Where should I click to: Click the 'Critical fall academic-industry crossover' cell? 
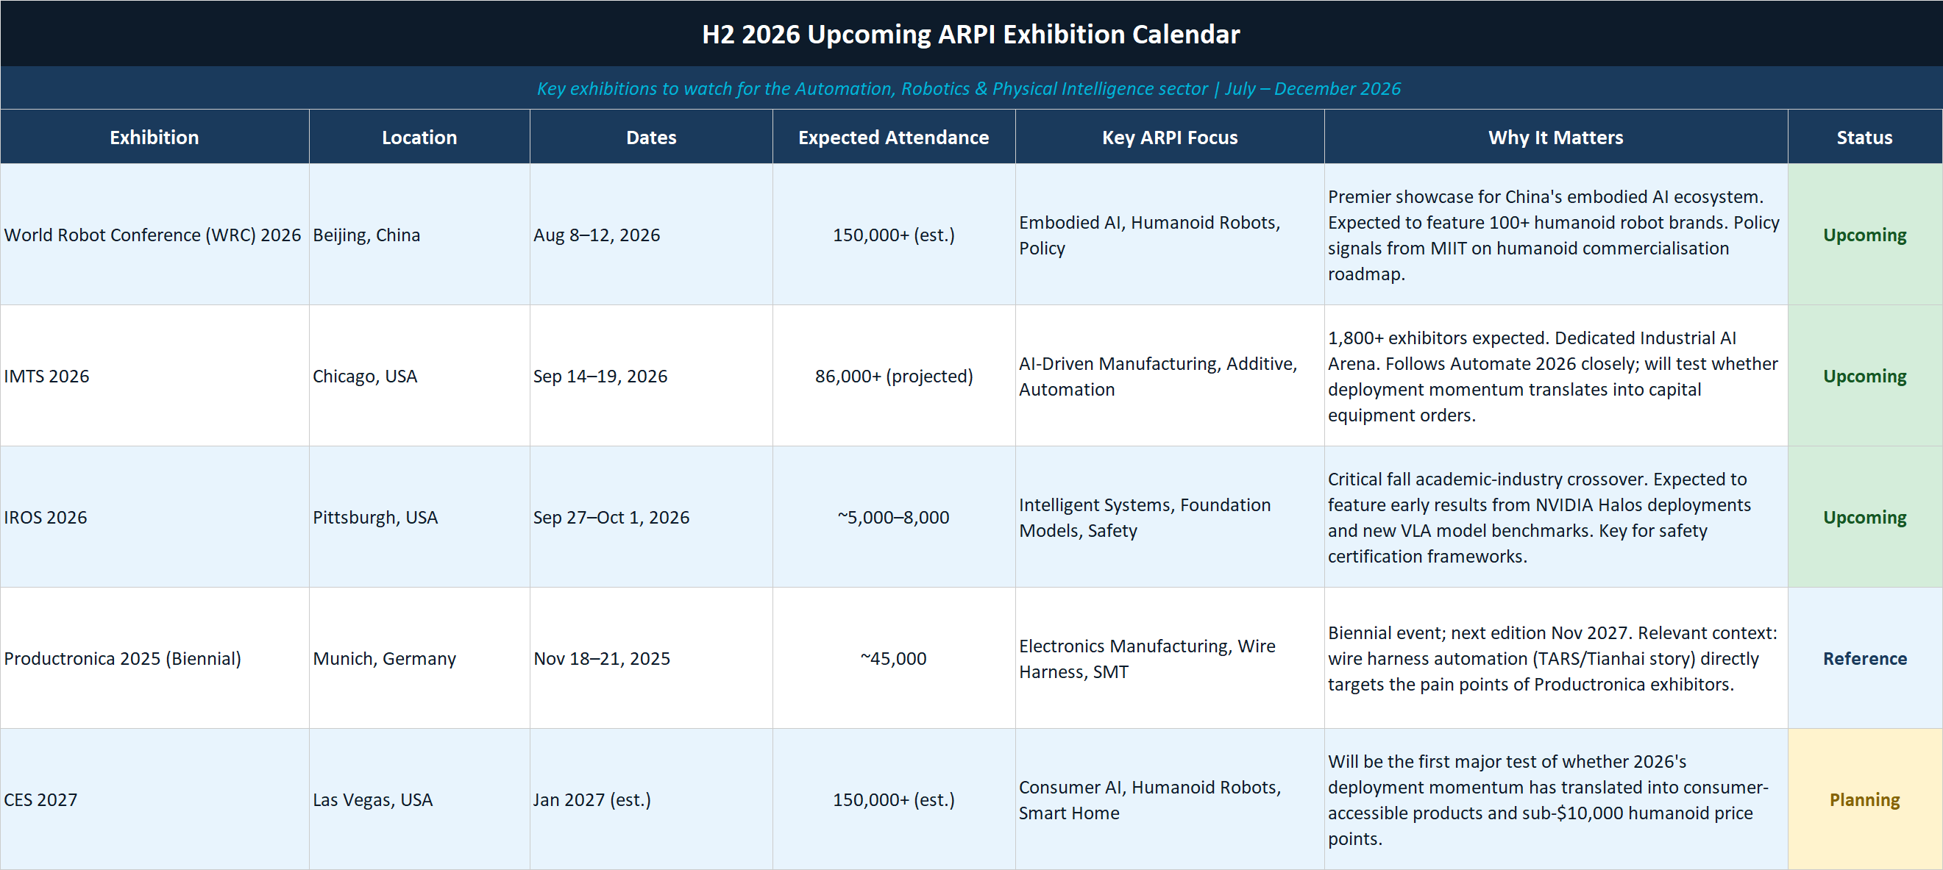1556,516
